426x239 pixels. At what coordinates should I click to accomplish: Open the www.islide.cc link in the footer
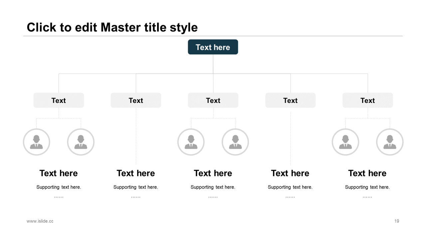[40, 221]
